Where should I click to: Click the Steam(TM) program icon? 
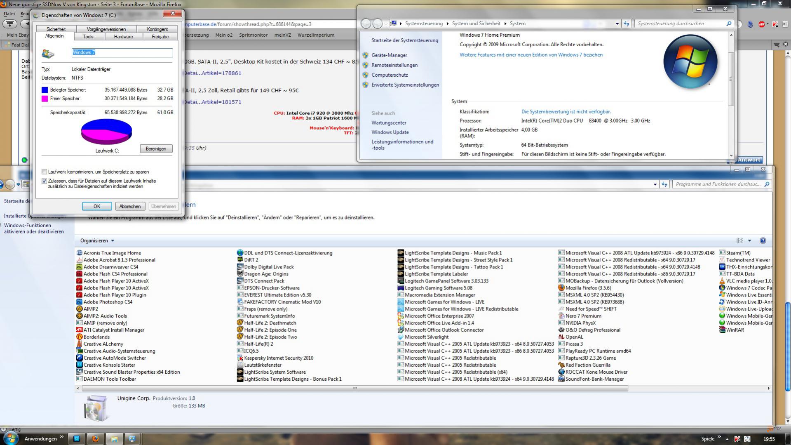722,253
